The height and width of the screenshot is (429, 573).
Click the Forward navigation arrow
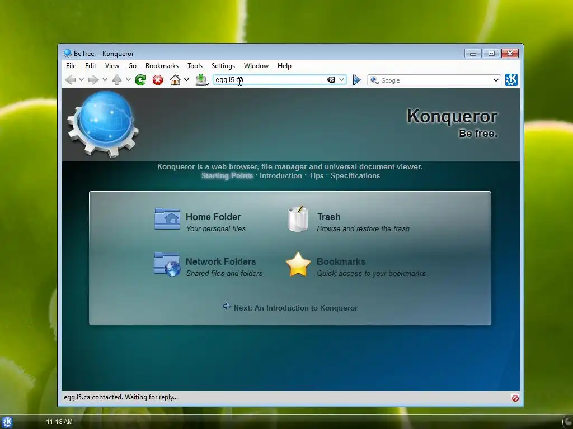93,80
